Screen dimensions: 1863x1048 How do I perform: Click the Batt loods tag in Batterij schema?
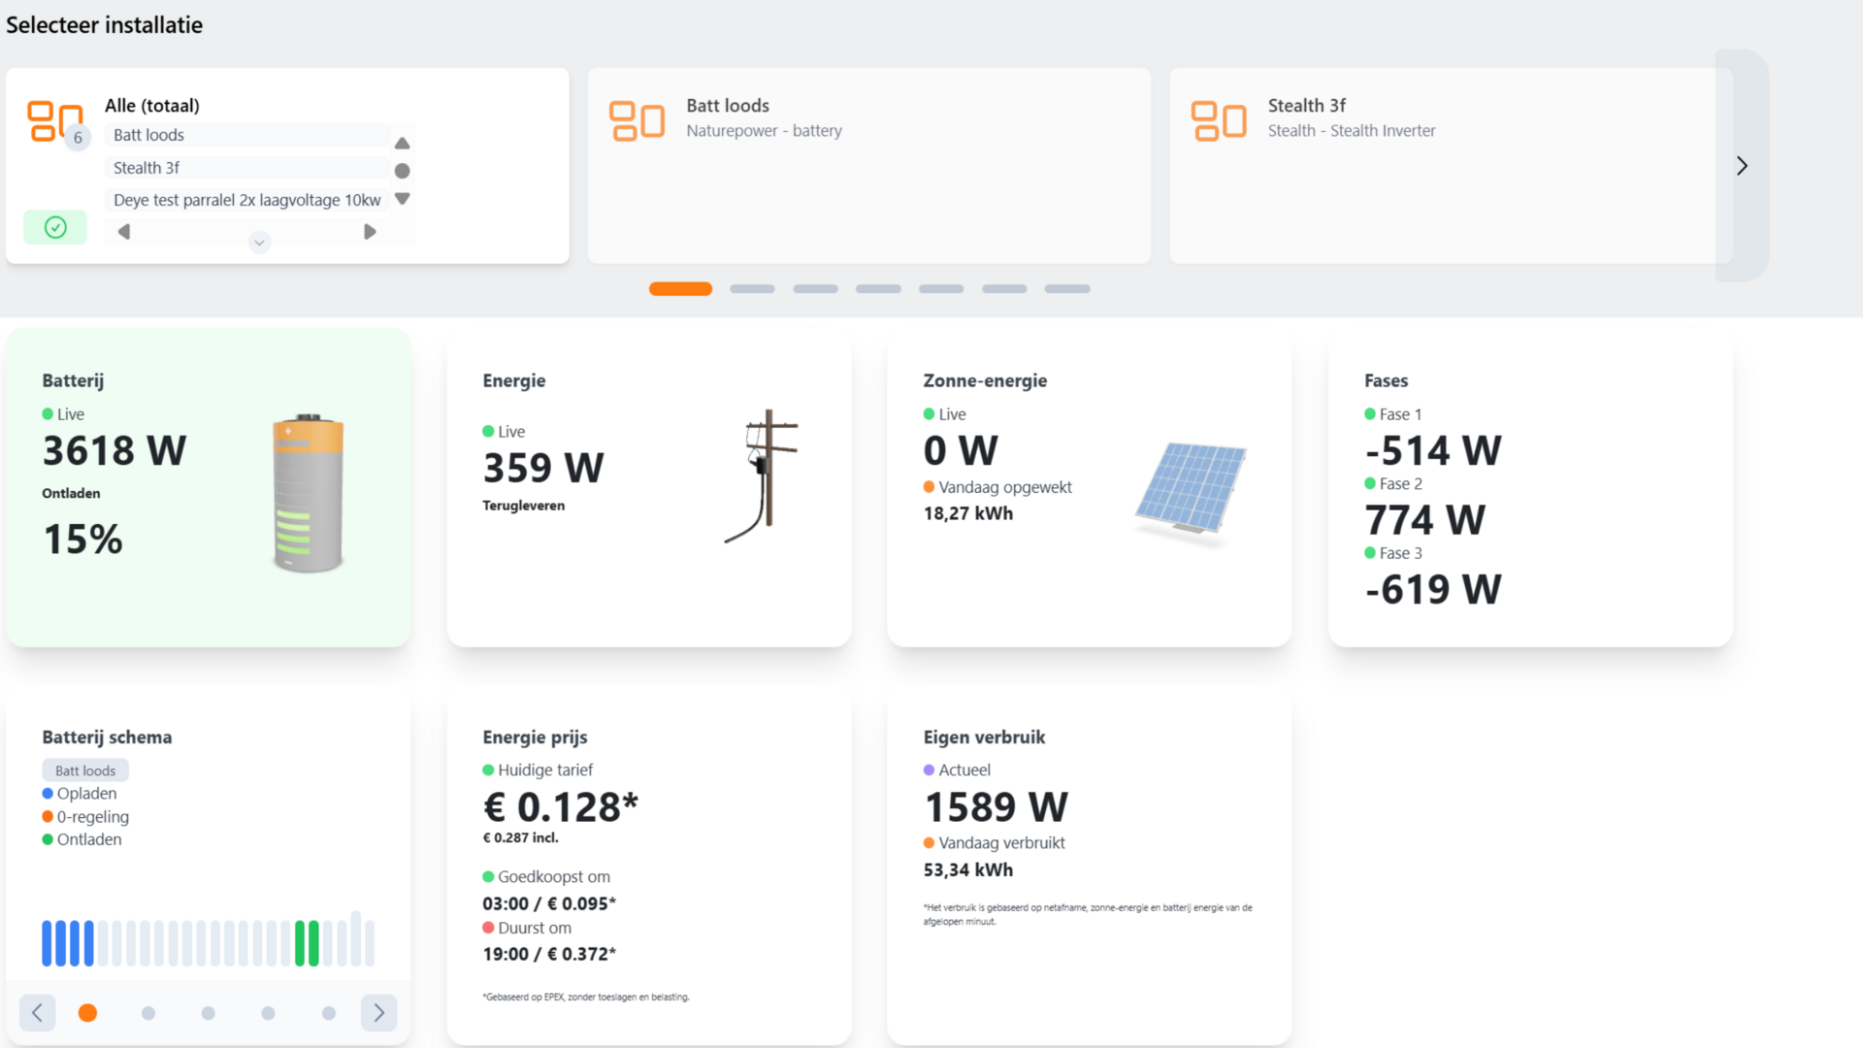85,770
